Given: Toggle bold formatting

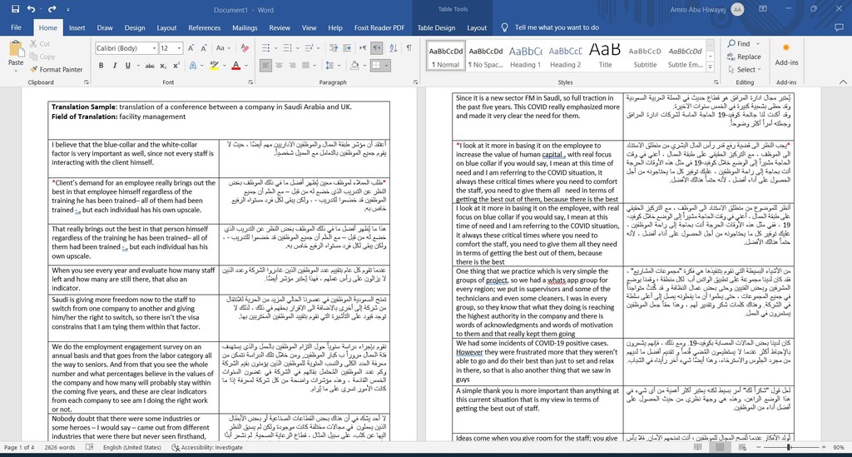Looking at the screenshot, I should tap(101, 66).
